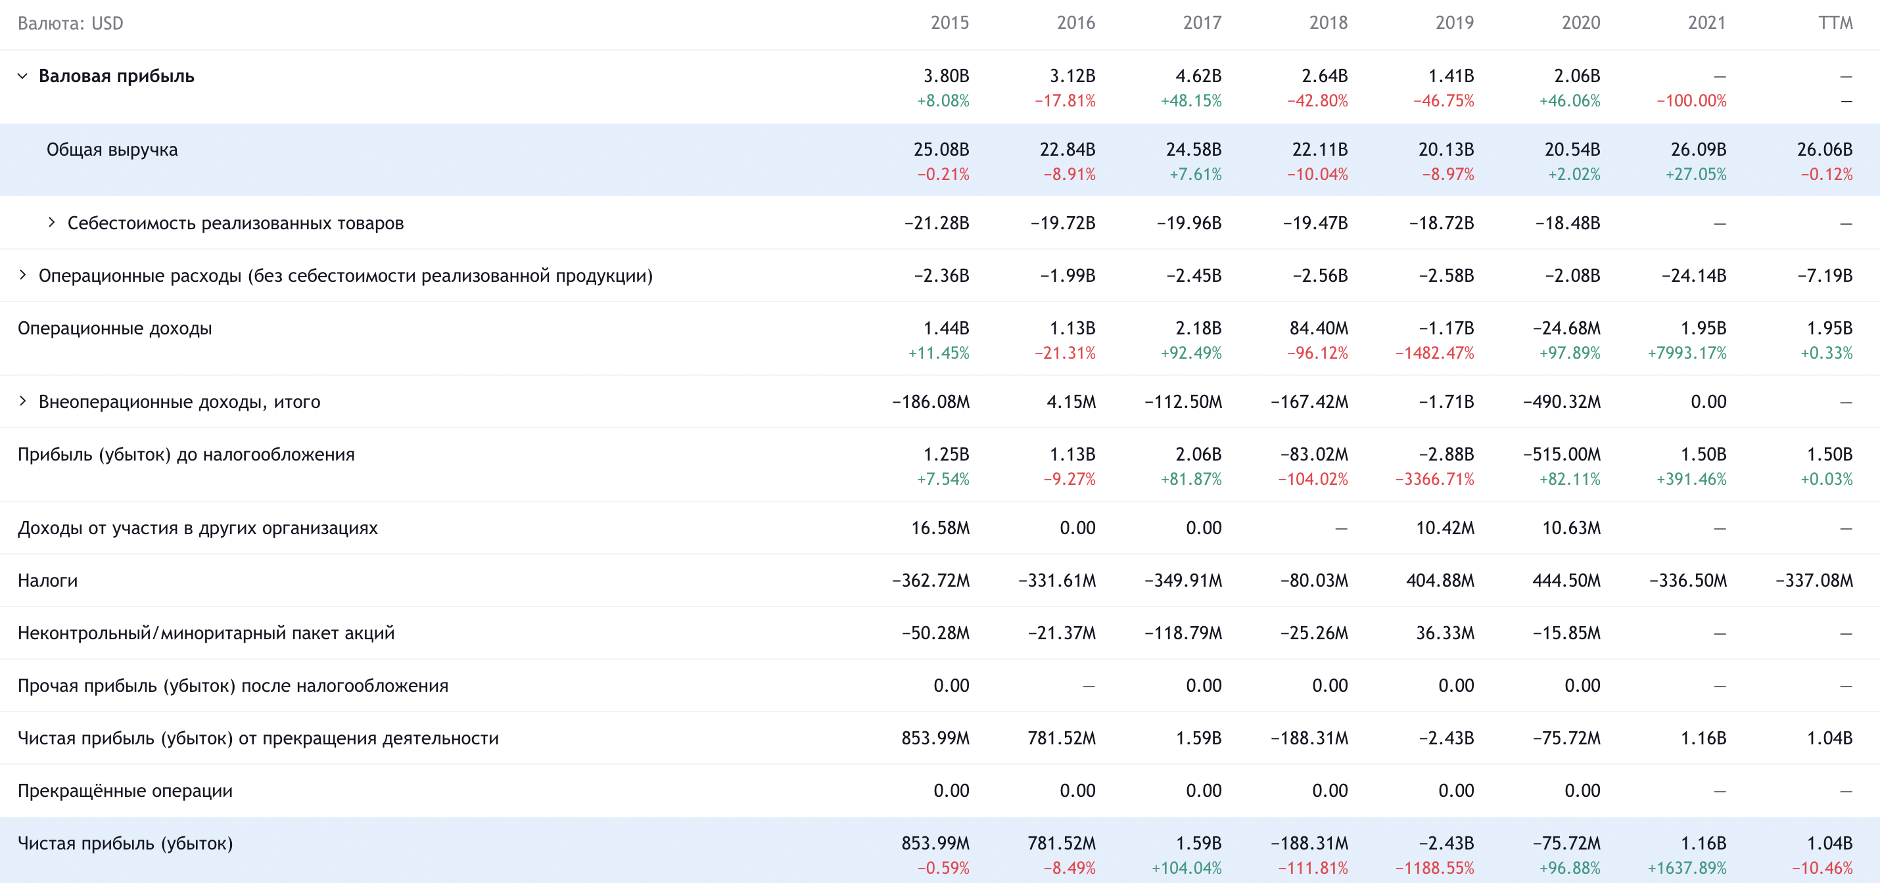The image size is (1880, 883).
Task: Click non-operating income value 4.15M
Action: 1071,402
